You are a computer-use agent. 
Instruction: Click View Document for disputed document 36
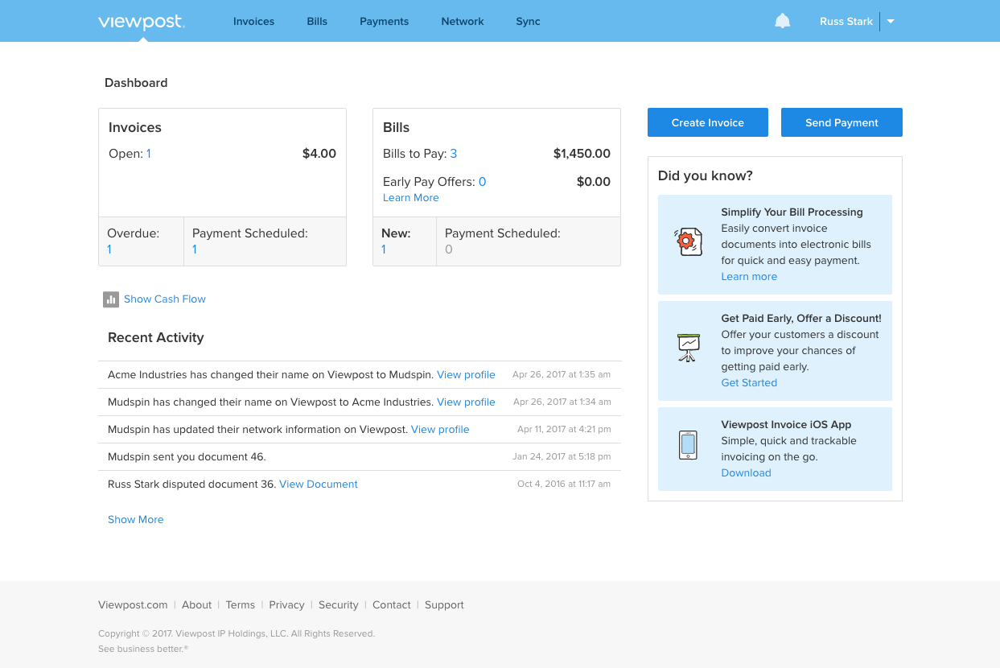319,485
